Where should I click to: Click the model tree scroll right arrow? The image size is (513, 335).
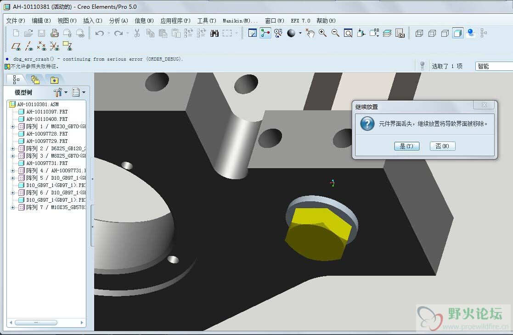(x=82, y=323)
